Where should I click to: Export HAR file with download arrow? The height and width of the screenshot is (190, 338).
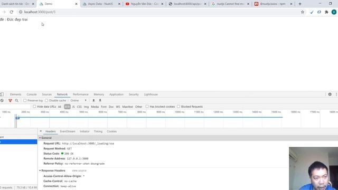(100, 100)
